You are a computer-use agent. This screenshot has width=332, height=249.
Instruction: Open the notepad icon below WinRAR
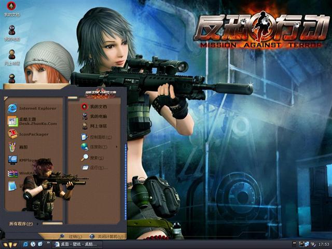click(12, 186)
